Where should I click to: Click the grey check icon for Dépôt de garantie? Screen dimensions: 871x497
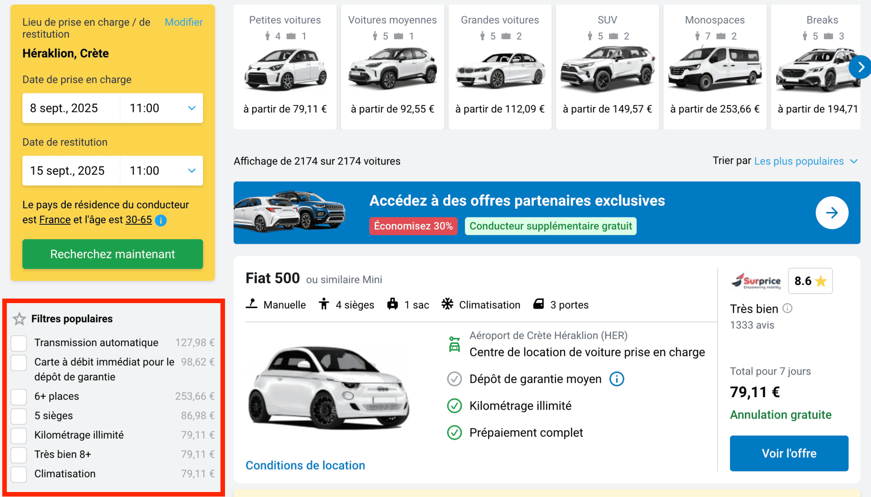point(454,379)
